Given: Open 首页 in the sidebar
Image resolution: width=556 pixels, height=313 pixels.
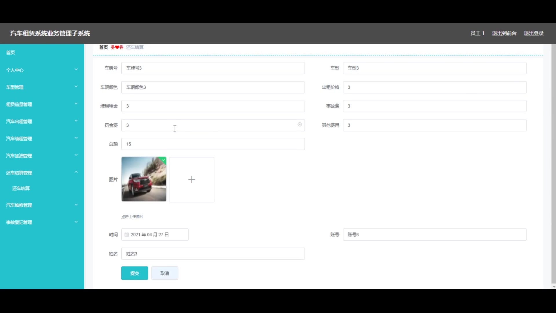Looking at the screenshot, I should click(x=11, y=52).
